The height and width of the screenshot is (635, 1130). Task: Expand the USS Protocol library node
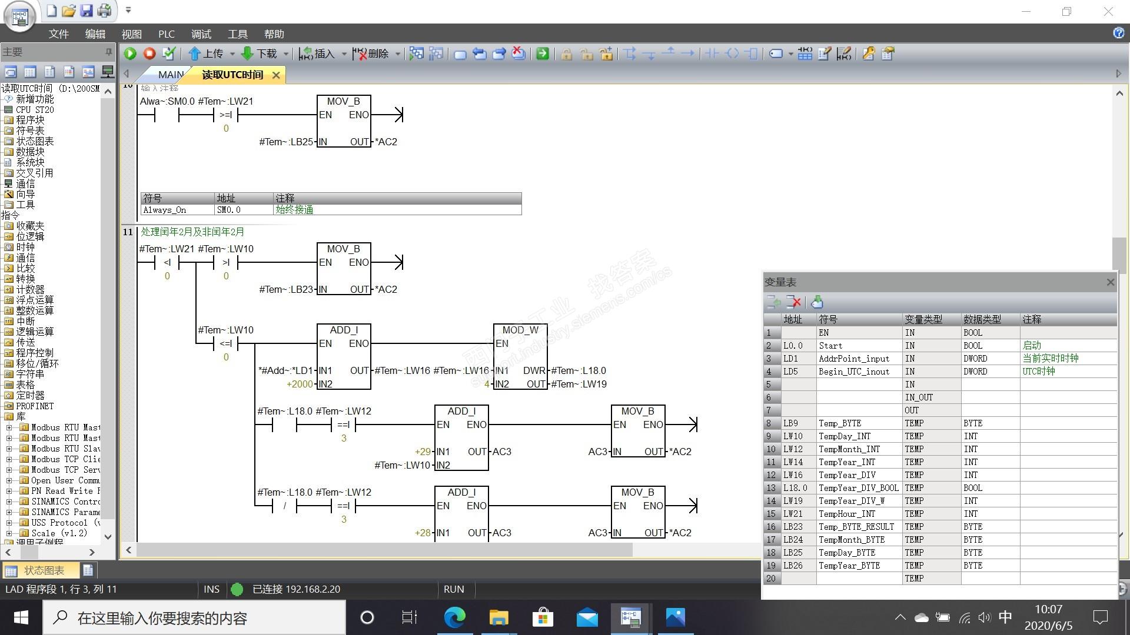(x=9, y=523)
